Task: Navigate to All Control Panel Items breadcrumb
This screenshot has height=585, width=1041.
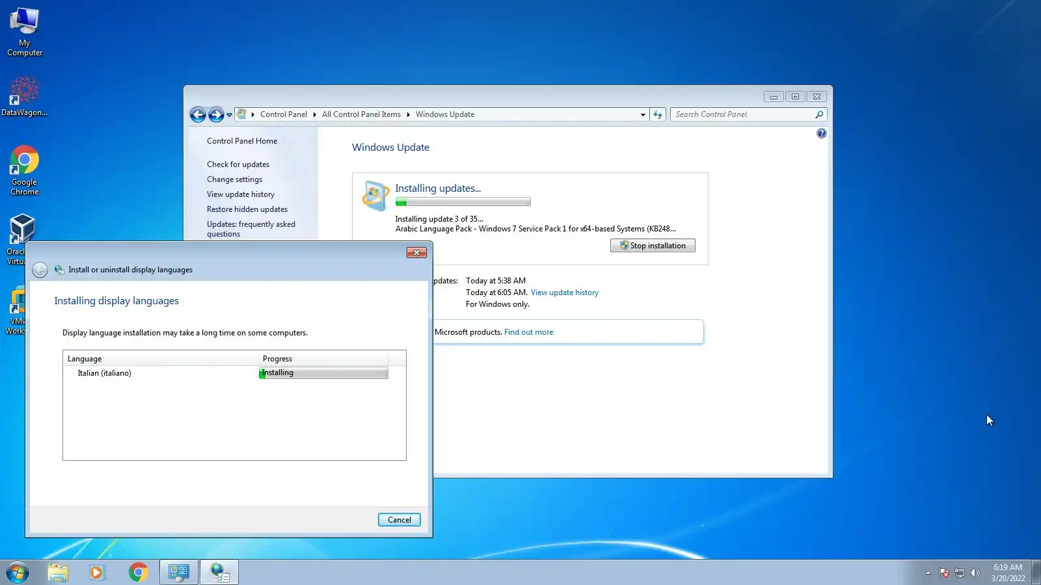Action: click(x=361, y=114)
